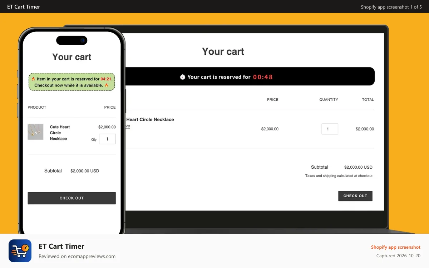Image resolution: width=429 pixels, height=268 pixels.
Task: Click the 'Your cart' heading on the laptop
Action: (x=223, y=51)
